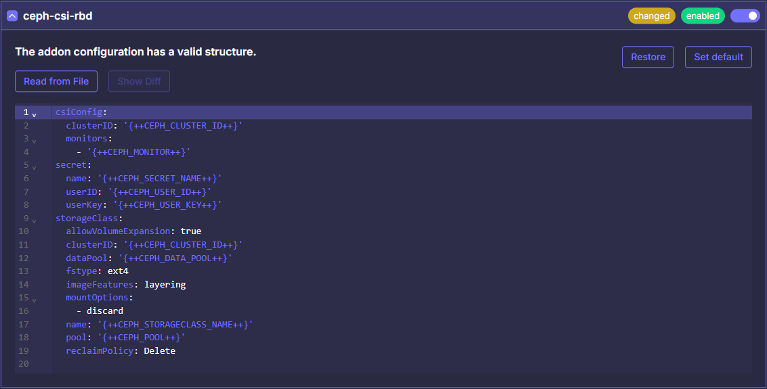This screenshot has height=389, width=767.
Task: Fold the storageClass block on line 9
Action: [35, 221]
